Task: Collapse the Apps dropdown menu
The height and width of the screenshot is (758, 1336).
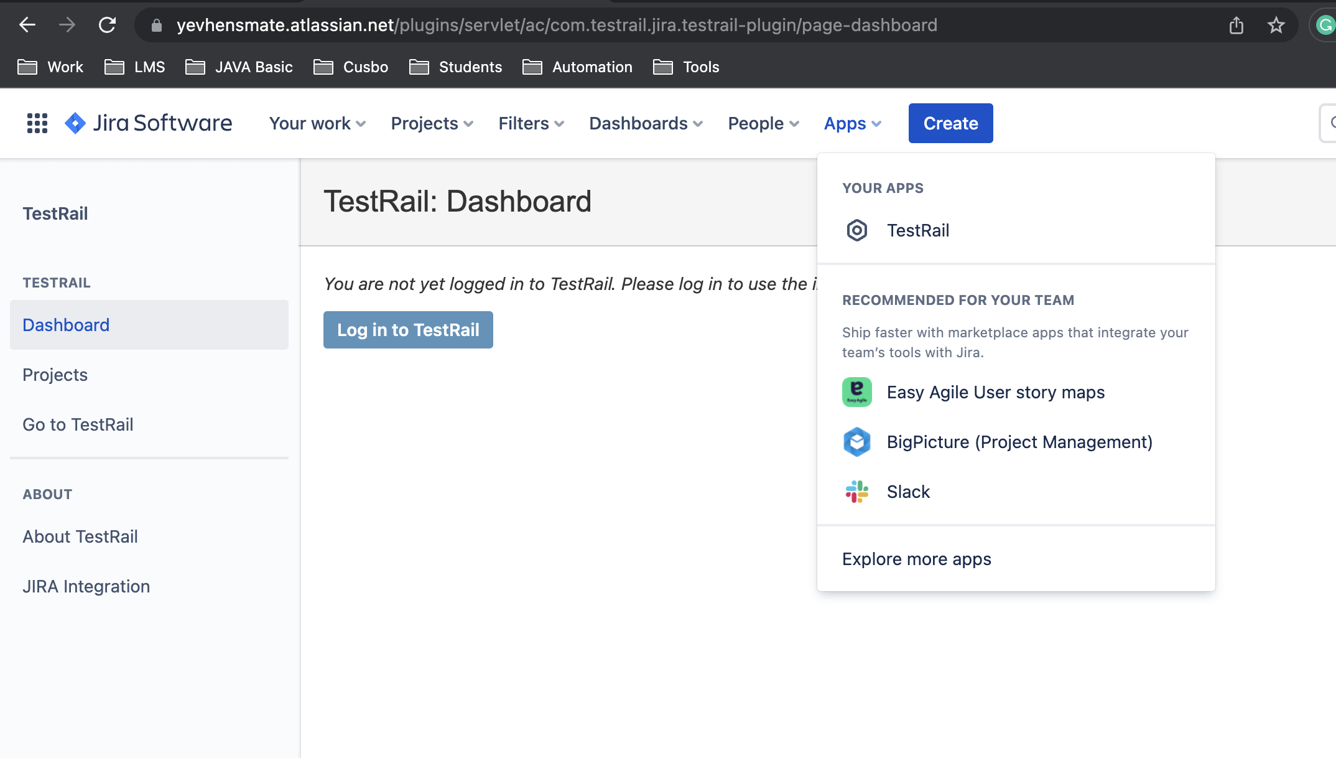Action: click(x=852, y=123)
